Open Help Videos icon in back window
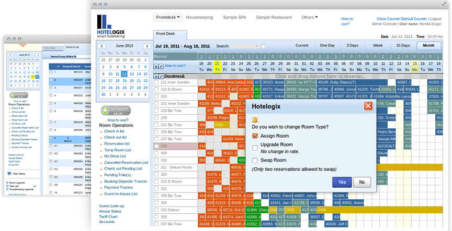This screenshot has width=452, height=231. 9,174
